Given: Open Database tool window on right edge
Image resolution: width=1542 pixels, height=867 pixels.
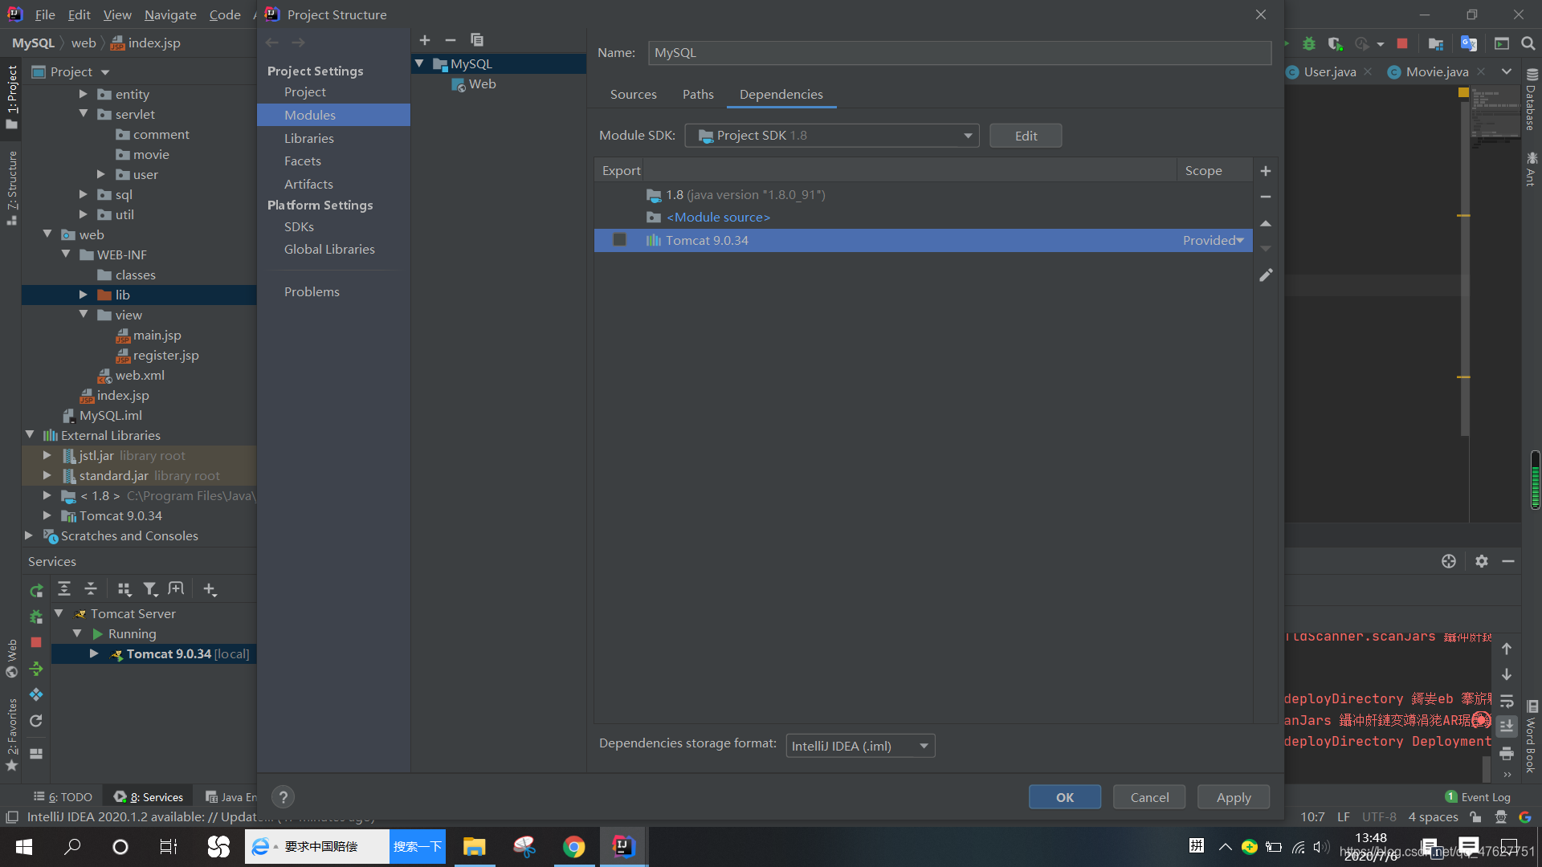Looking at the screenshot, I should 1532,99.
